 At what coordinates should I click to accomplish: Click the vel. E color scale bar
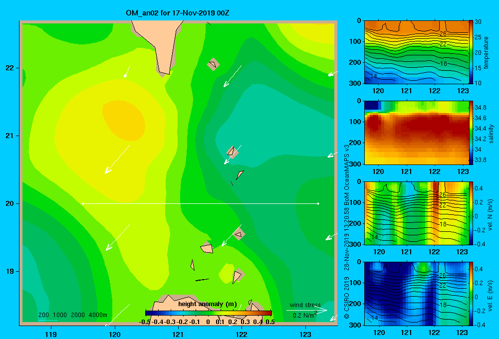[x=471, y=294]
